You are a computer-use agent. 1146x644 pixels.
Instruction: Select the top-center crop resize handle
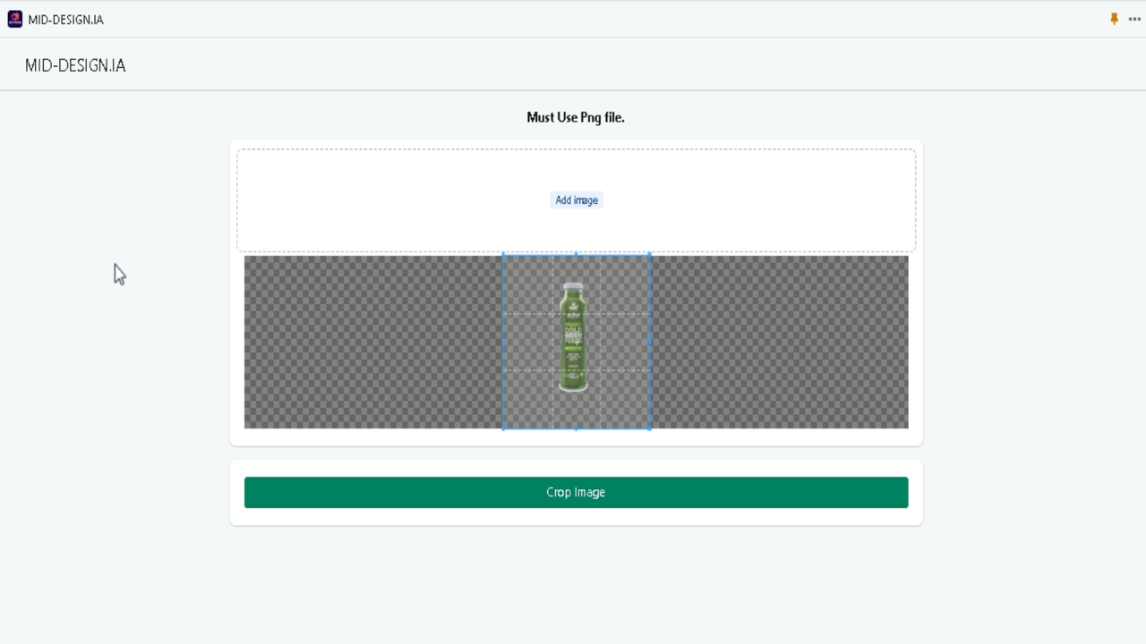click(x=576, y=253)
